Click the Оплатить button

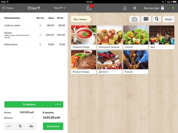tap(53, 126)
